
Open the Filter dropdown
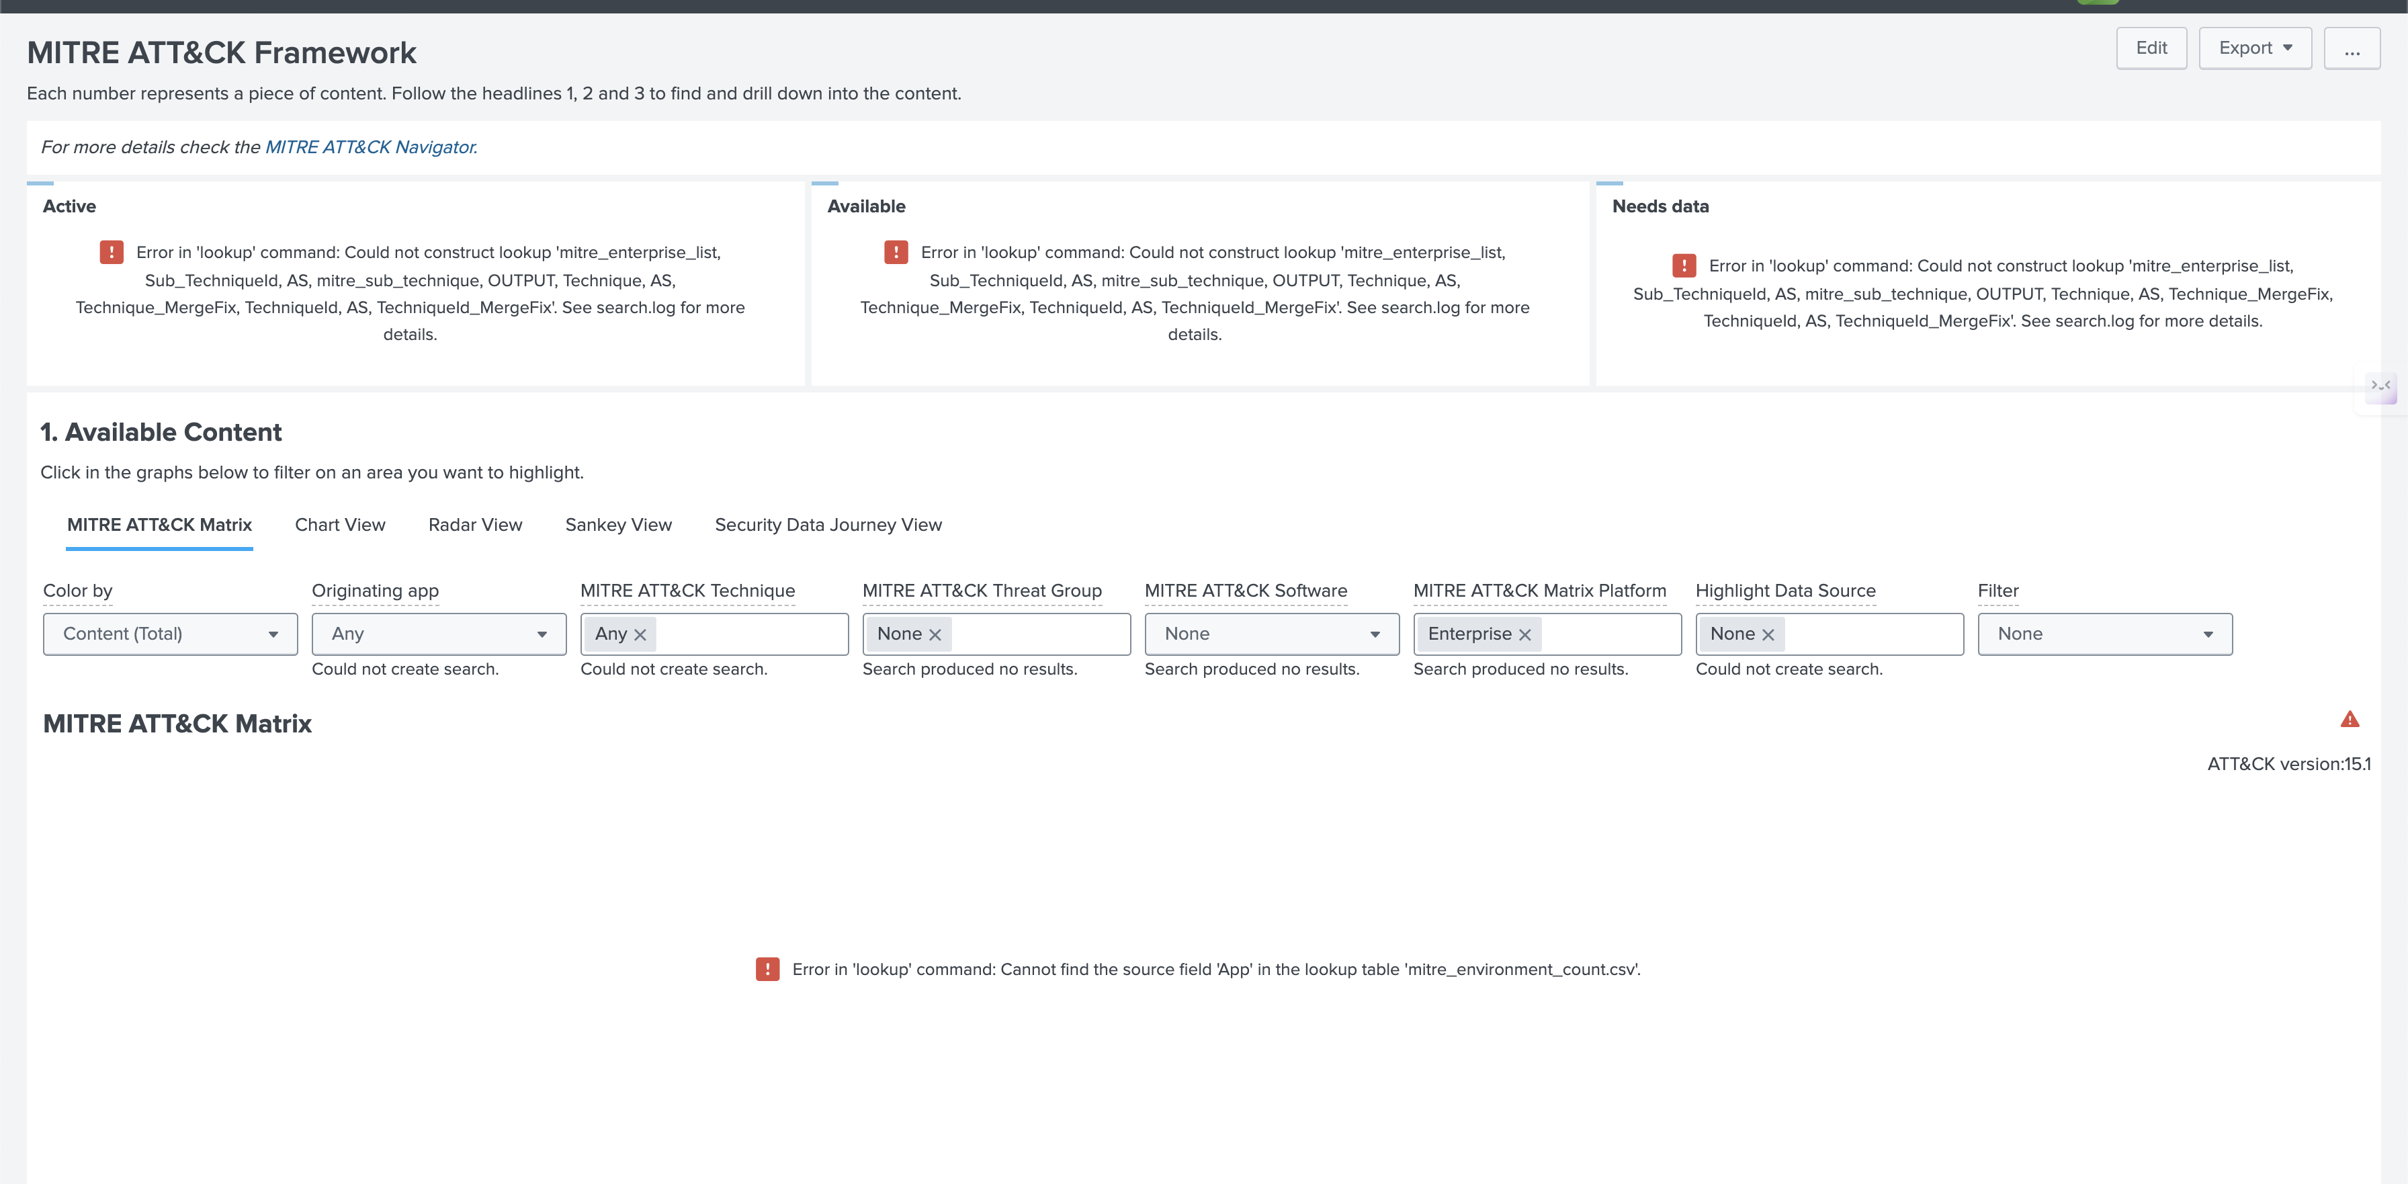tap(2104, 634)
